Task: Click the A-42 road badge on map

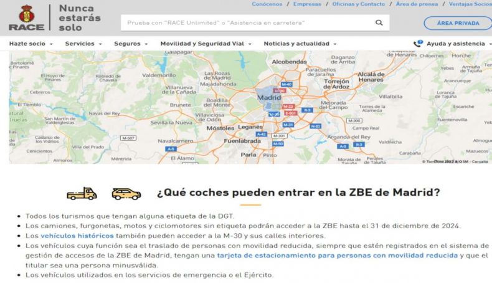Action: pos(262,134)
